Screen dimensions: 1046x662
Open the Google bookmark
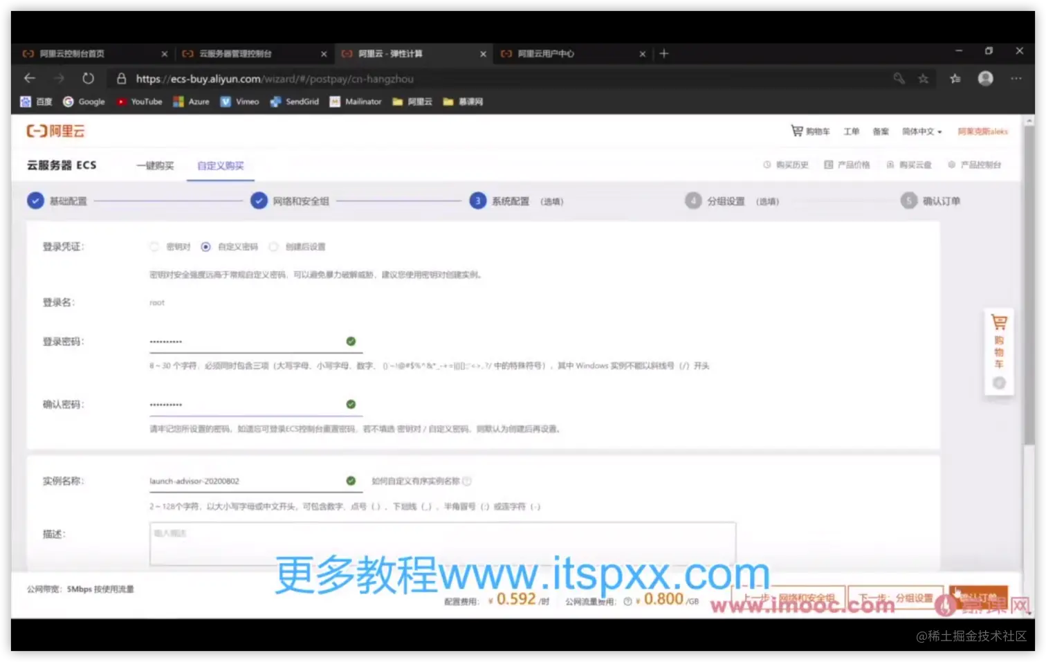click(x=84, y=102)
